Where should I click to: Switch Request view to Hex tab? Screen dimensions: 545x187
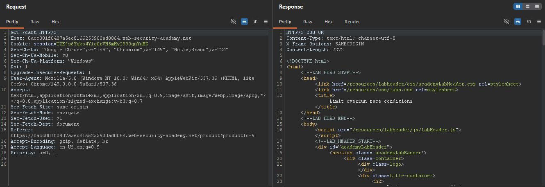click(x=56, y=22)
